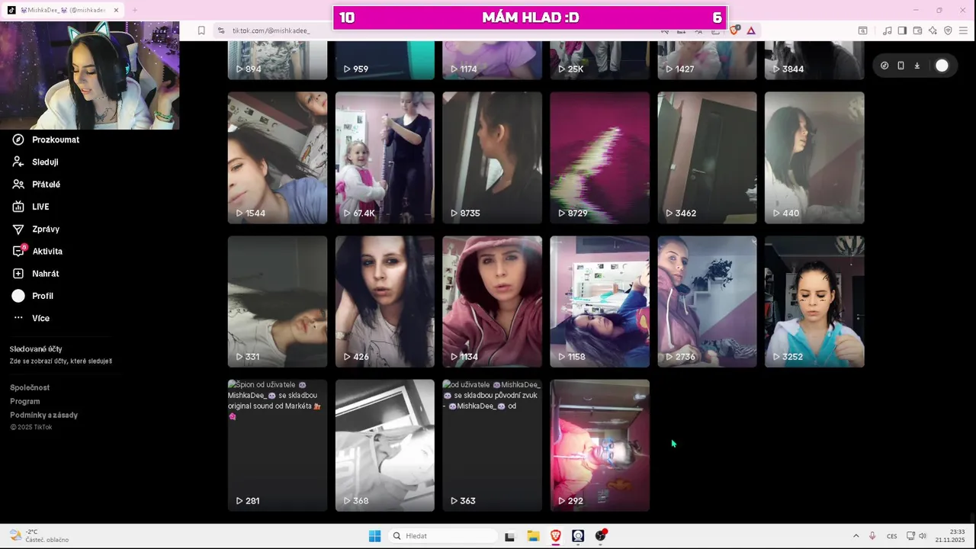Open OBS Studio from taskbar
This screenshot has height=549, width=976.
601,536
